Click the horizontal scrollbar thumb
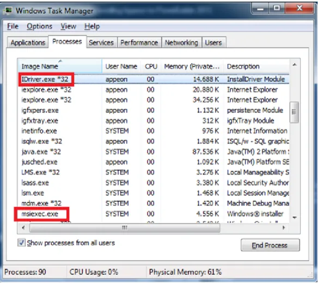318x284 pixels. click(125, 228)
